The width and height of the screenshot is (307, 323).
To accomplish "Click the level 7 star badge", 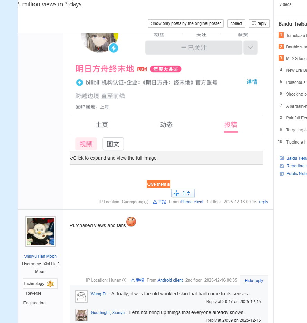I will [x=50, y=284].
